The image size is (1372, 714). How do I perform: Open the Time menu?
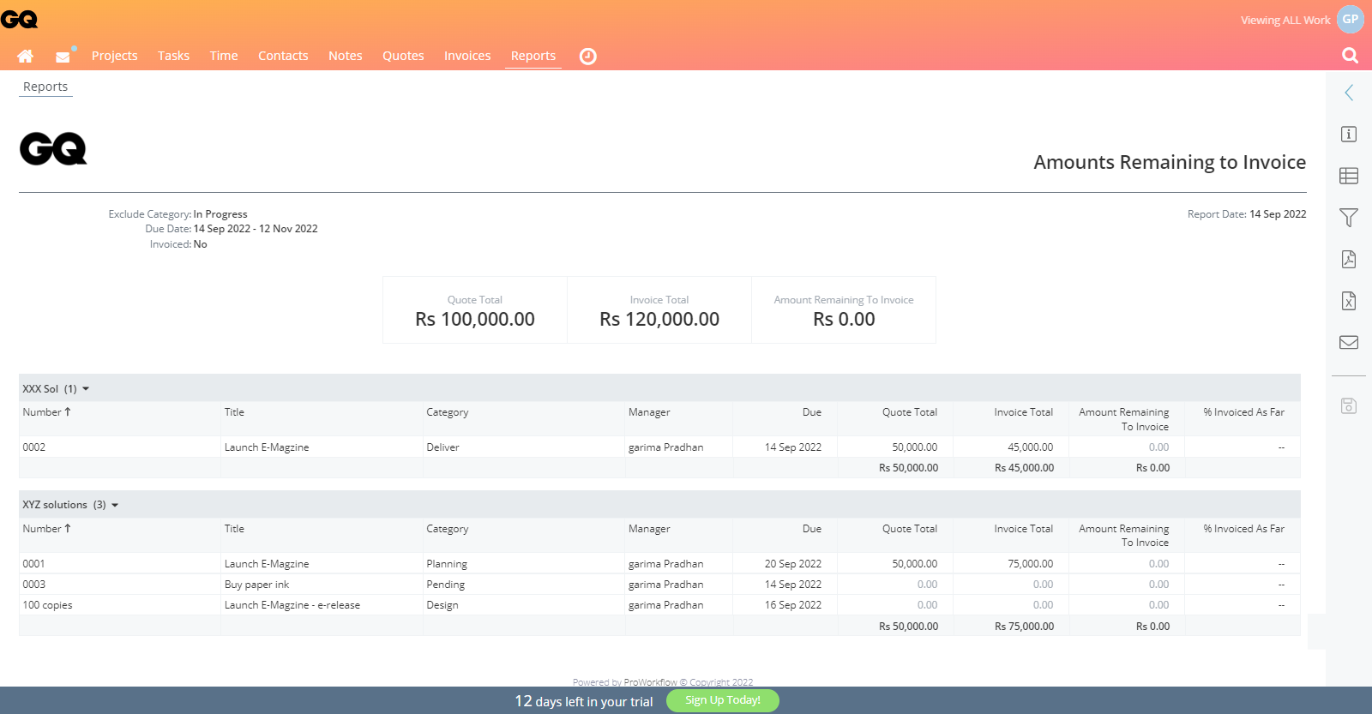224,56
